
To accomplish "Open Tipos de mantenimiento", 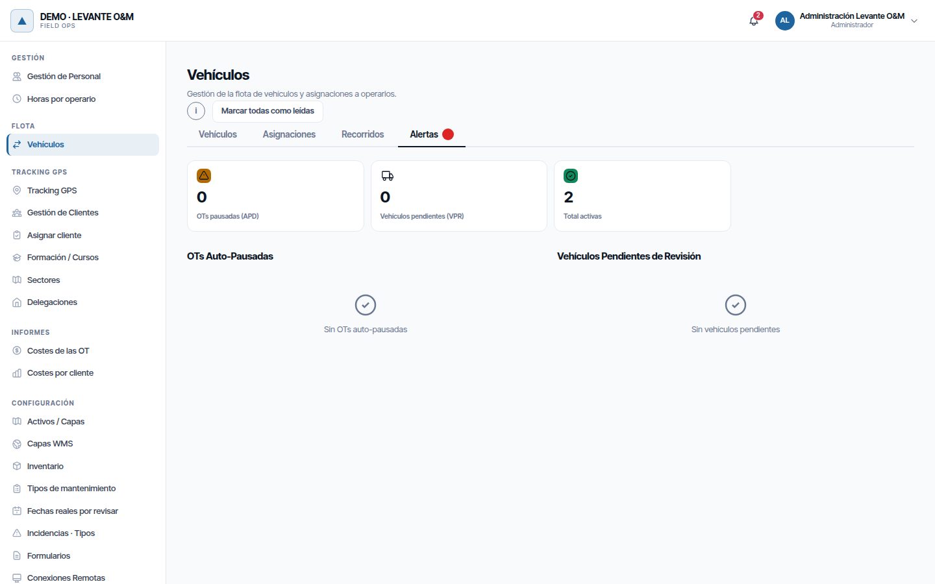I will point(83,489).
